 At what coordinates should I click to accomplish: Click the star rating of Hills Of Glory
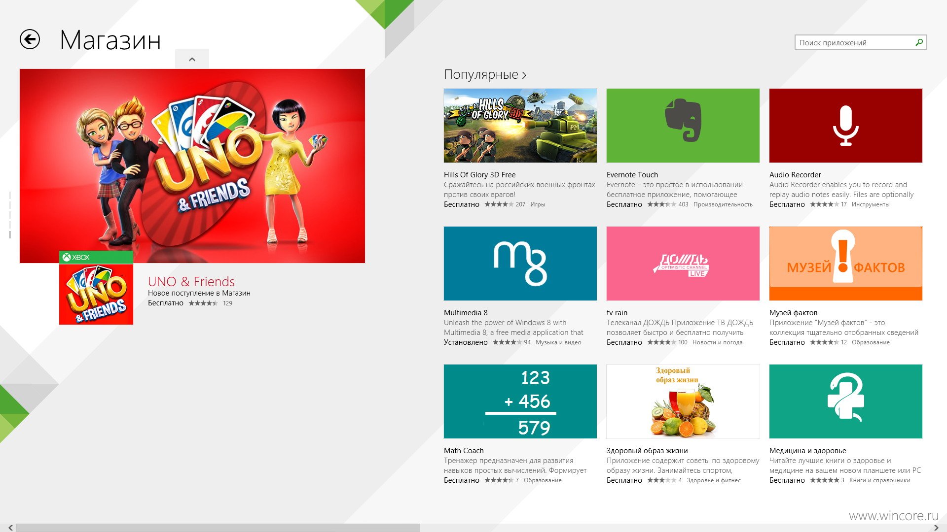499,204
